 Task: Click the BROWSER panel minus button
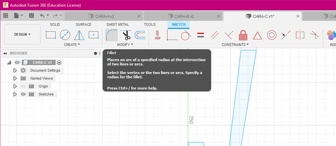pyautogui.click(x=96, y=54)
